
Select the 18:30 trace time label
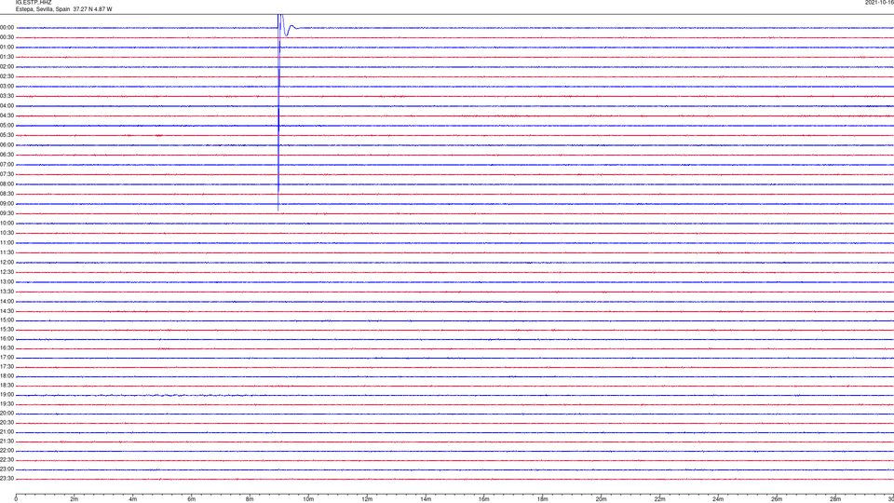tap(7, 386)
